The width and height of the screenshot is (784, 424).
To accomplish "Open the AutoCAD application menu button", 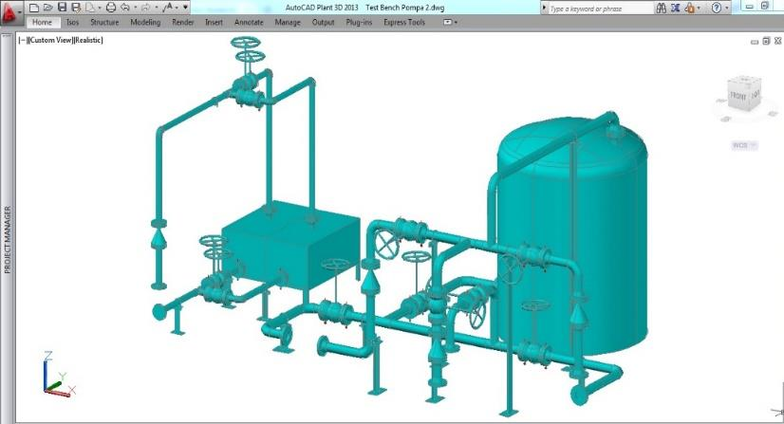I will click(12, 13).
